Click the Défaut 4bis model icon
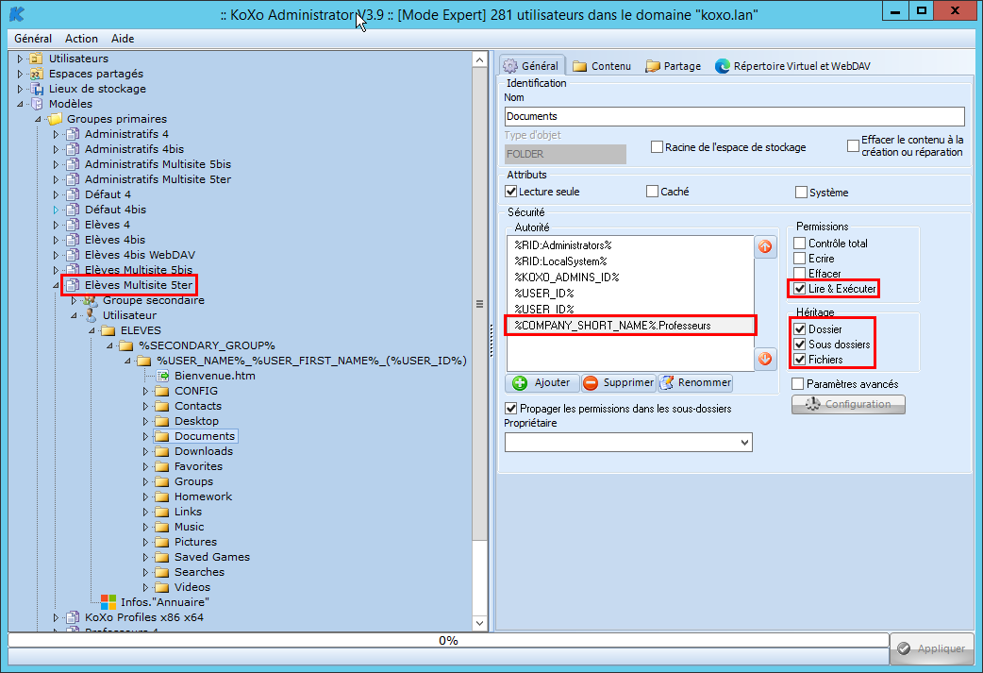The width and height of the screenshot is (983, 673). 73,210
